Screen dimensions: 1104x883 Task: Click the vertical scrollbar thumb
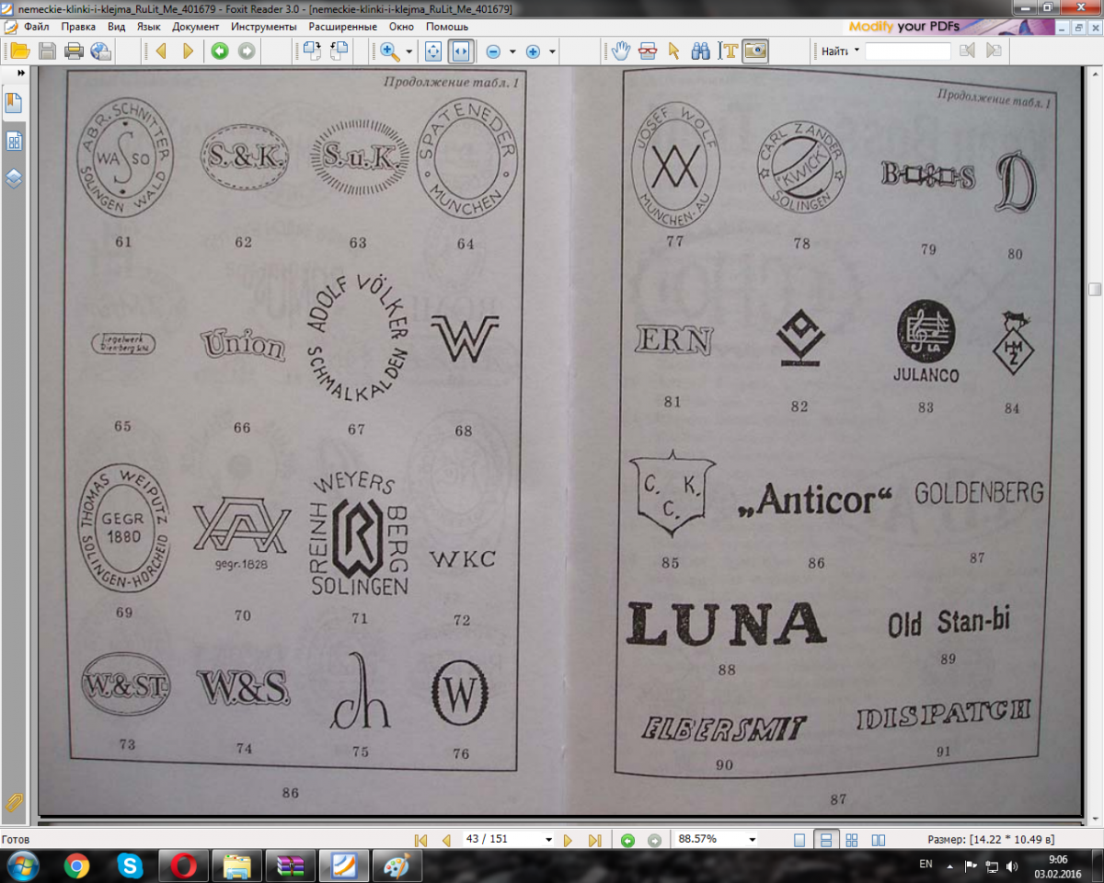click(x=1095, y=289)
